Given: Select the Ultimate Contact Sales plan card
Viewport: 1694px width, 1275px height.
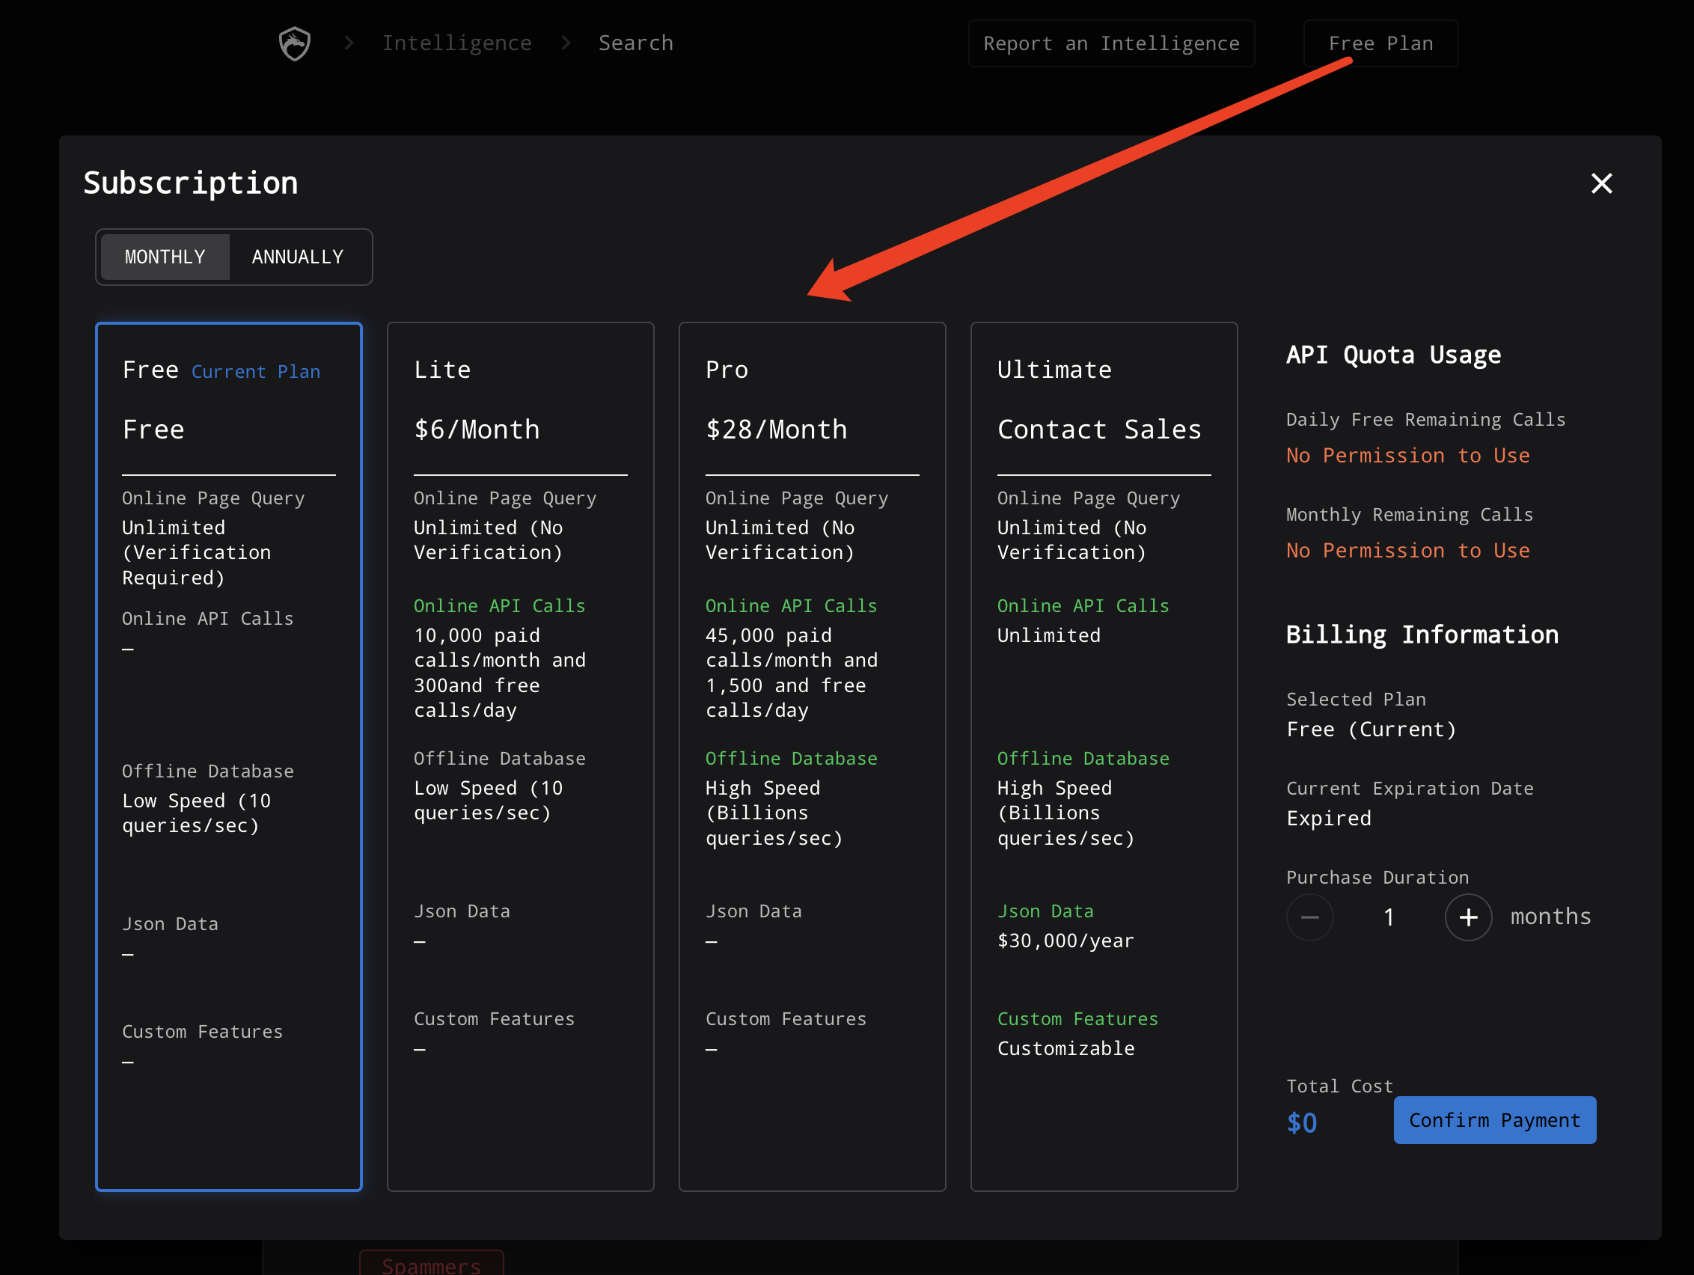Looking at the screenshot, I should 1104,756.
